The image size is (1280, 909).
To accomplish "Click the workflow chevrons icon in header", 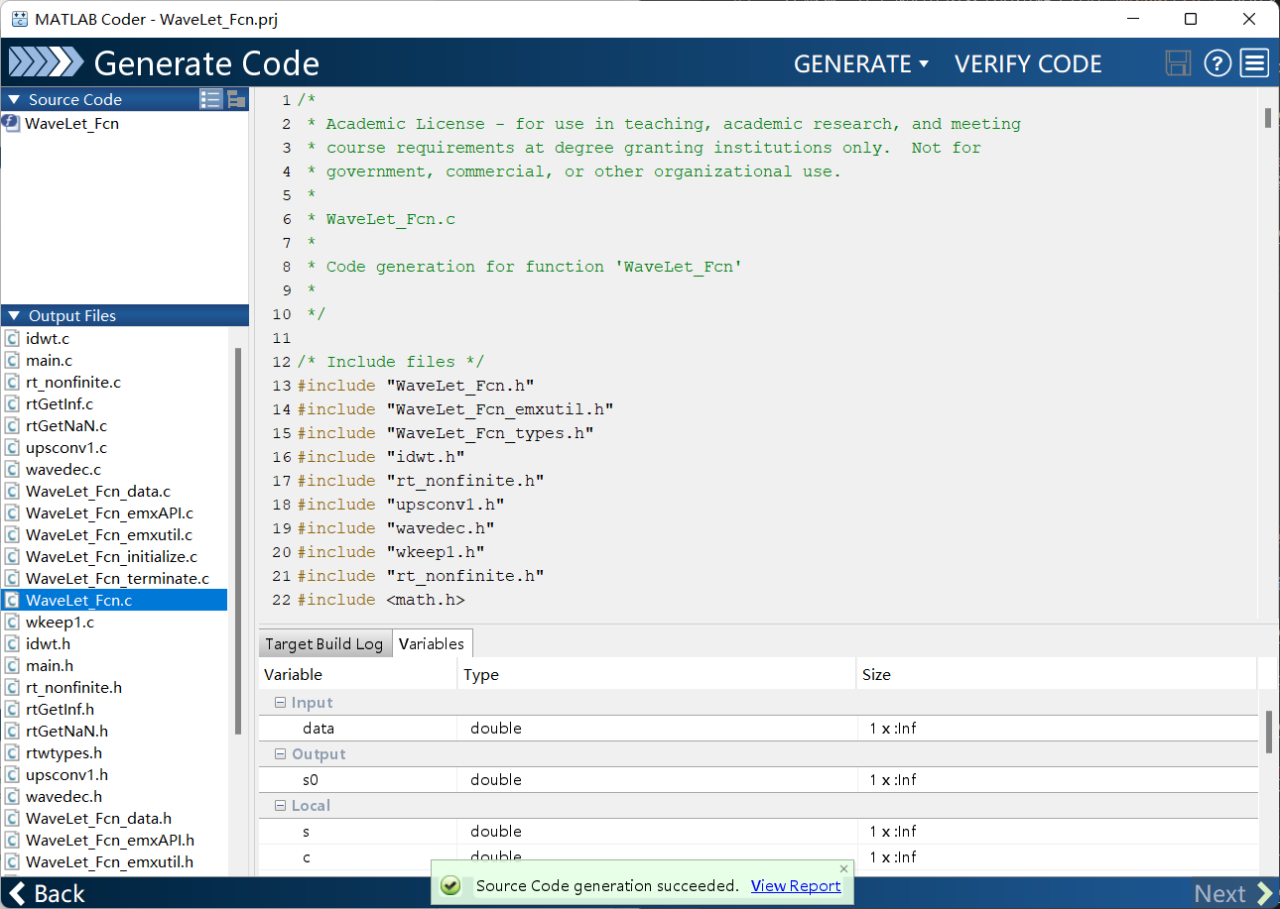I will tap(46, 63).
